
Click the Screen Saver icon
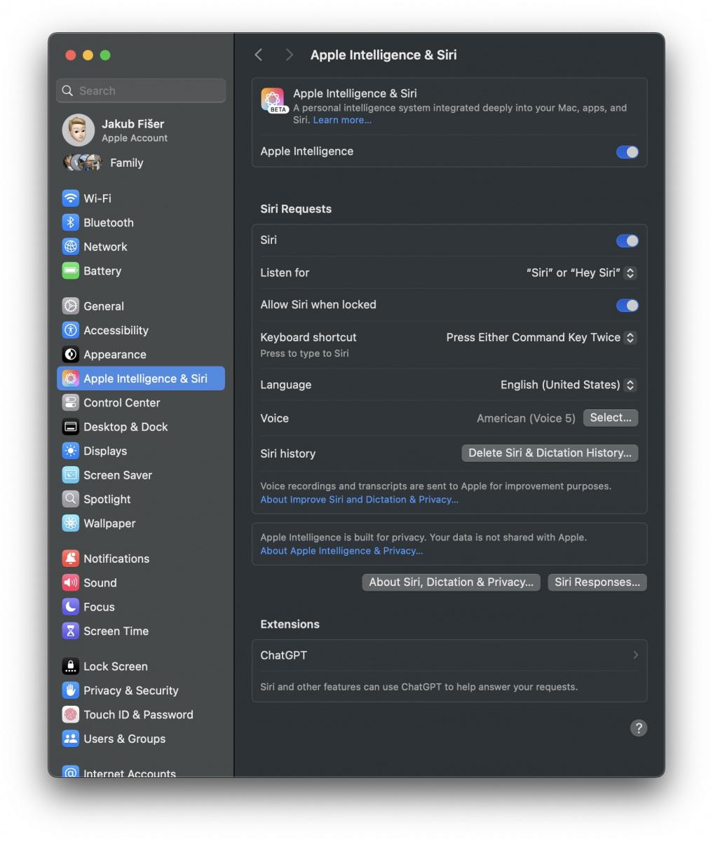coord(70,475)
